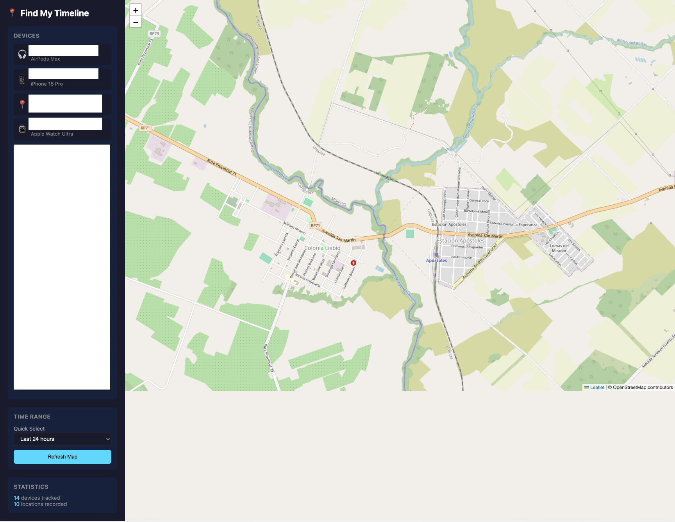Select the Apple Watch Ultra watch icon
Screen dimensions: 675x522
[x=22, y=129]
